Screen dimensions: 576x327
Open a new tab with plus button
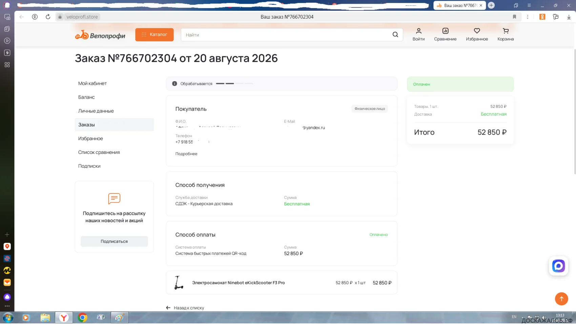pyautogui.click(x=491, y=5)
